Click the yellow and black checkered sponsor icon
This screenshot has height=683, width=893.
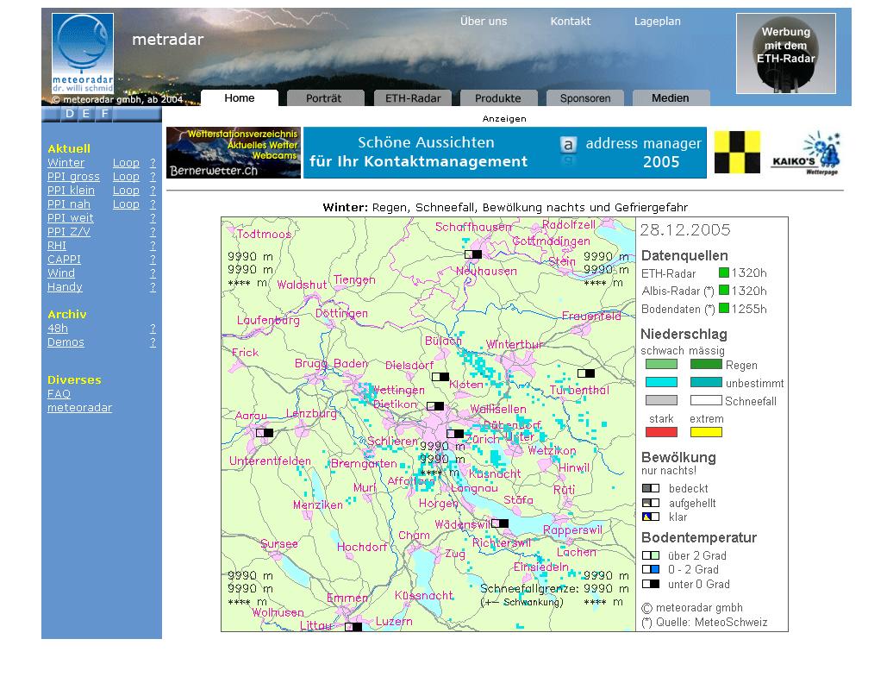(737, 153)
